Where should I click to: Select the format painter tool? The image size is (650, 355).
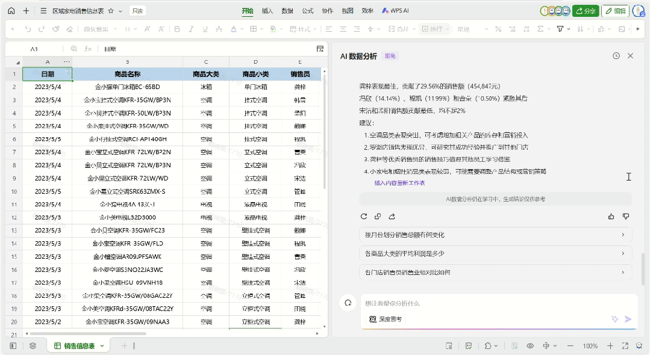point(55,29)
